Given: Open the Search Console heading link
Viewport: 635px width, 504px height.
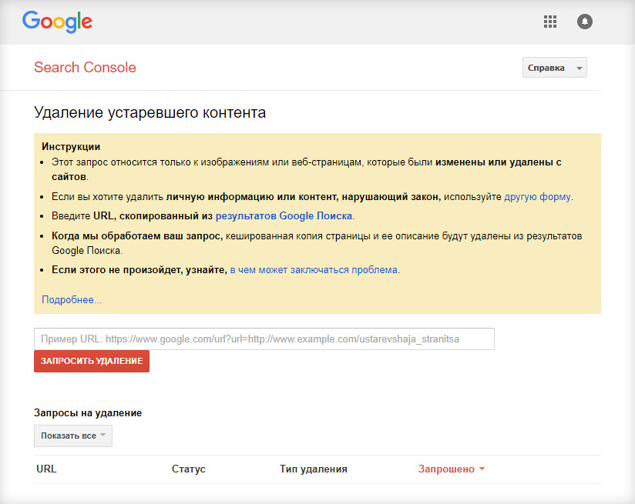Looking at the screenshot, I should pos(85,67).
